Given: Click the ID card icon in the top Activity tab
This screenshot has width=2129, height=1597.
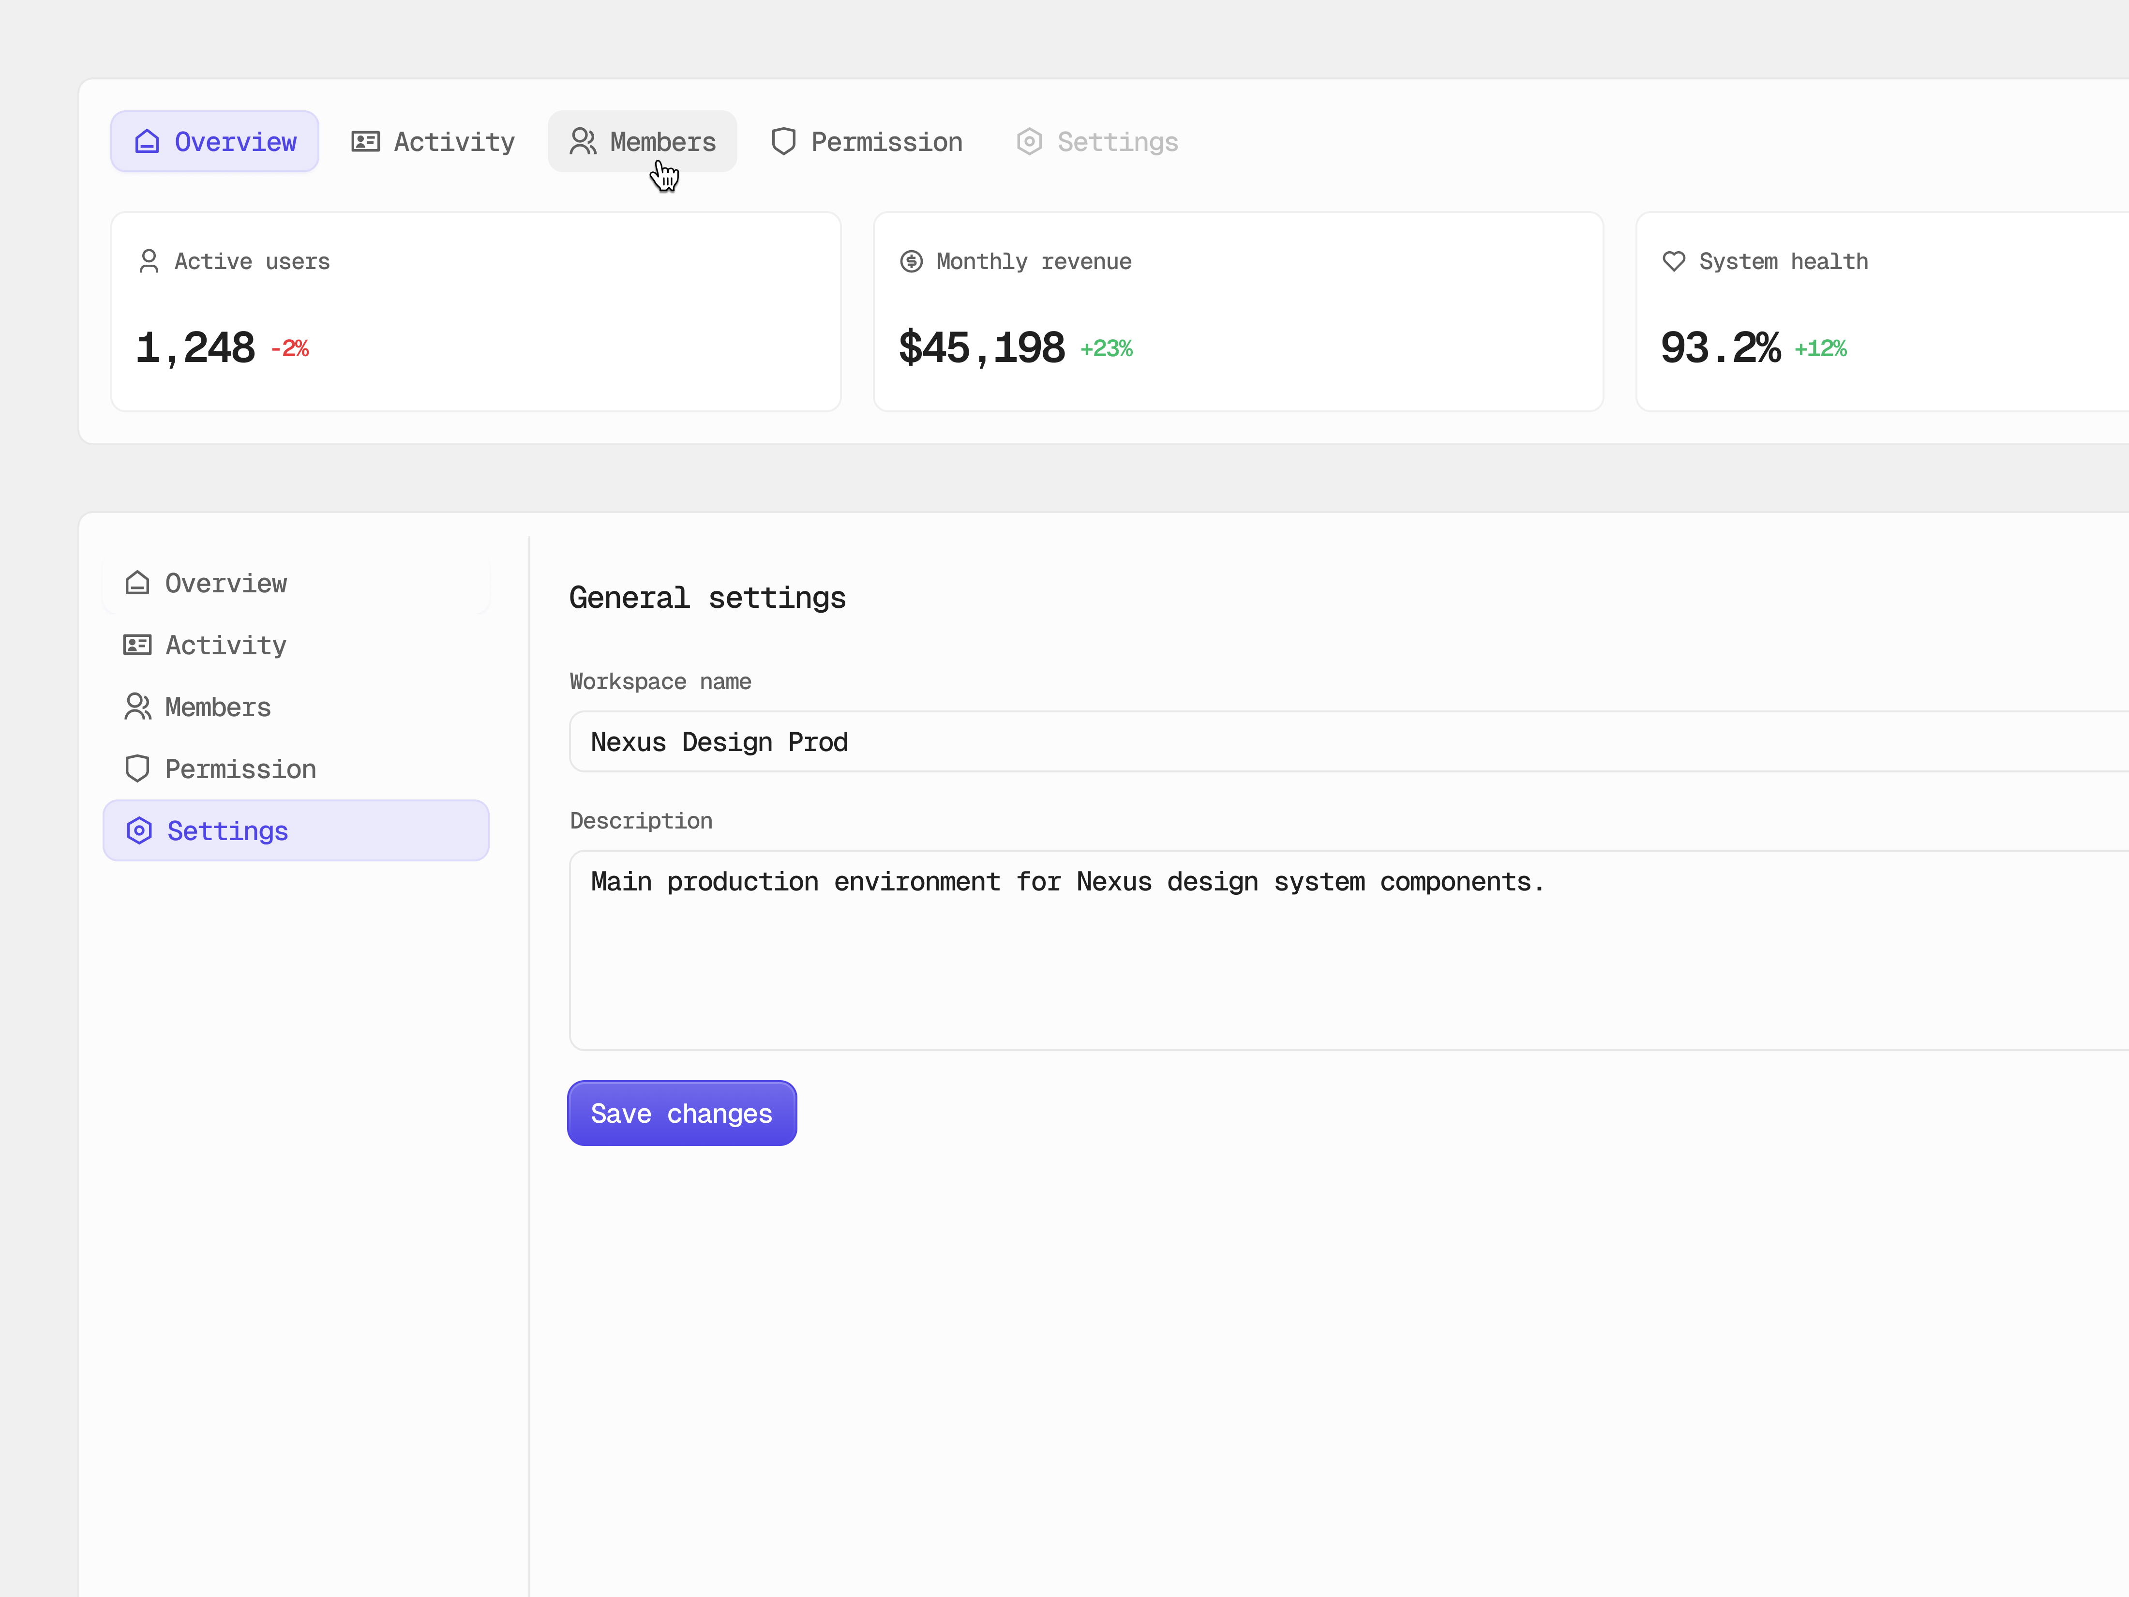Looking at the screenshot, I should pos(366,141).
